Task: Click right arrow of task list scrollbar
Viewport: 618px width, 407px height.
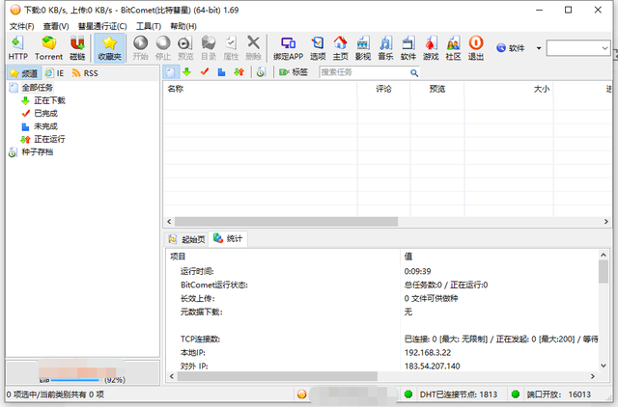Action: click(606, 222)
